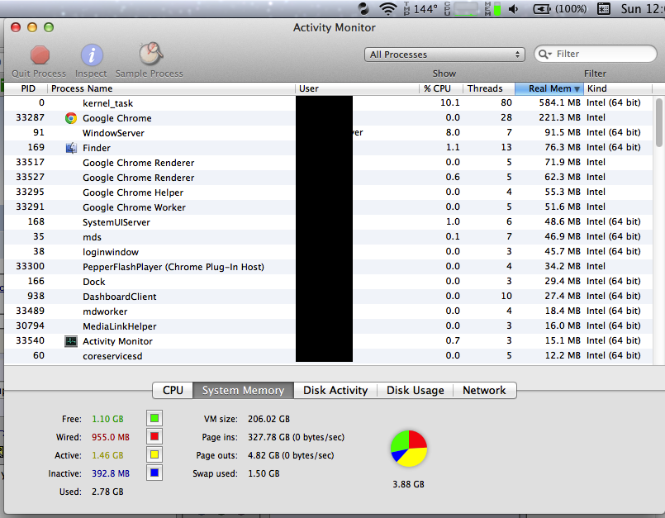Select PepperFlashPlayer (Chrome Plug-In Host) row
665x518 pixels.
tap(328, 266)
